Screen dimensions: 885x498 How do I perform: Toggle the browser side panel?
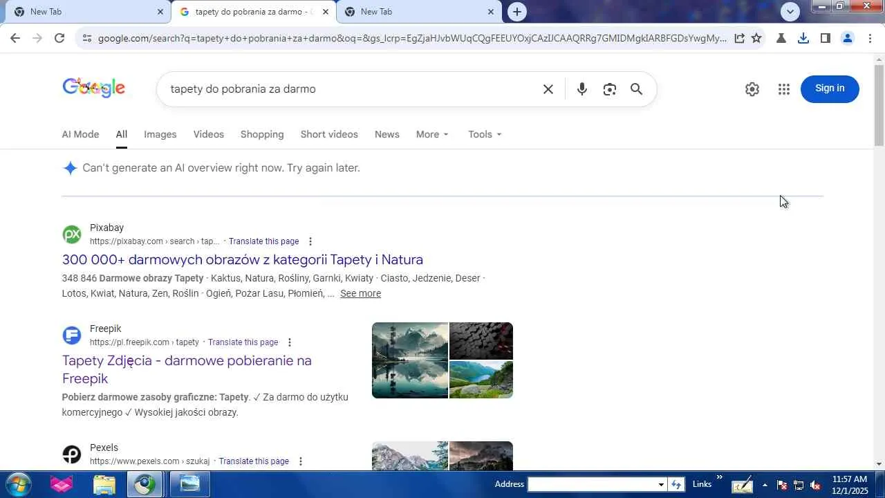pyautogui.click(x=825, y=38)
